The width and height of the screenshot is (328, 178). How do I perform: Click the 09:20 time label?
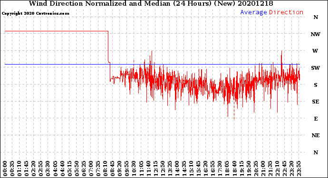pos(120,169)
